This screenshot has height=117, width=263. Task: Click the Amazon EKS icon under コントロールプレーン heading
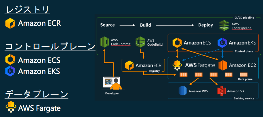click(x=10, y=71)
